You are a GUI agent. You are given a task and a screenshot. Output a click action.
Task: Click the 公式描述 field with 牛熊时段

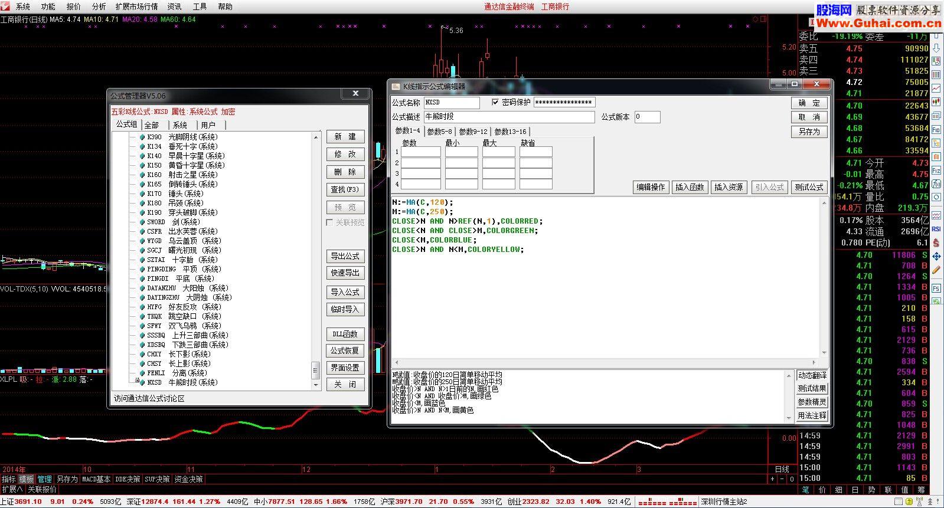pyautogui.click(x=509, y=117)
